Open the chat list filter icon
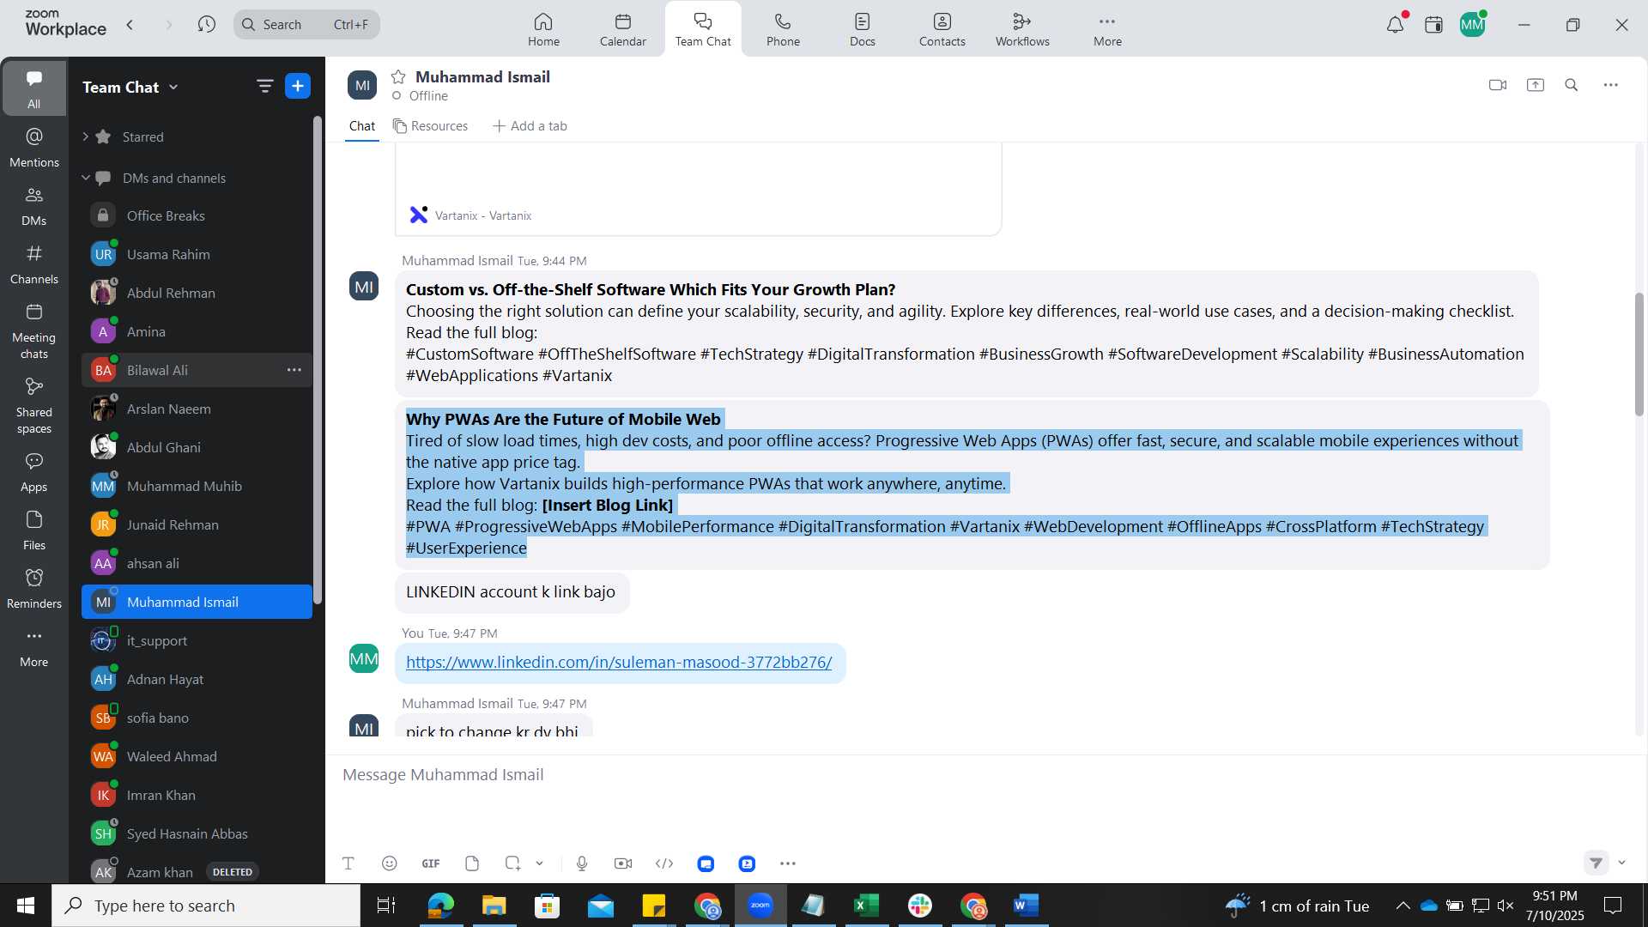 [264, 86]
